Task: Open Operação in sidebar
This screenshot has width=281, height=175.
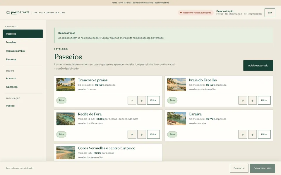Action: point(23,87)
